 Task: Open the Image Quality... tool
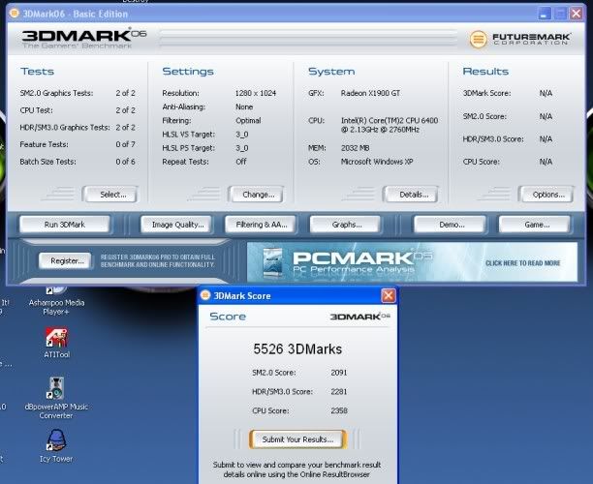[177, 225]
